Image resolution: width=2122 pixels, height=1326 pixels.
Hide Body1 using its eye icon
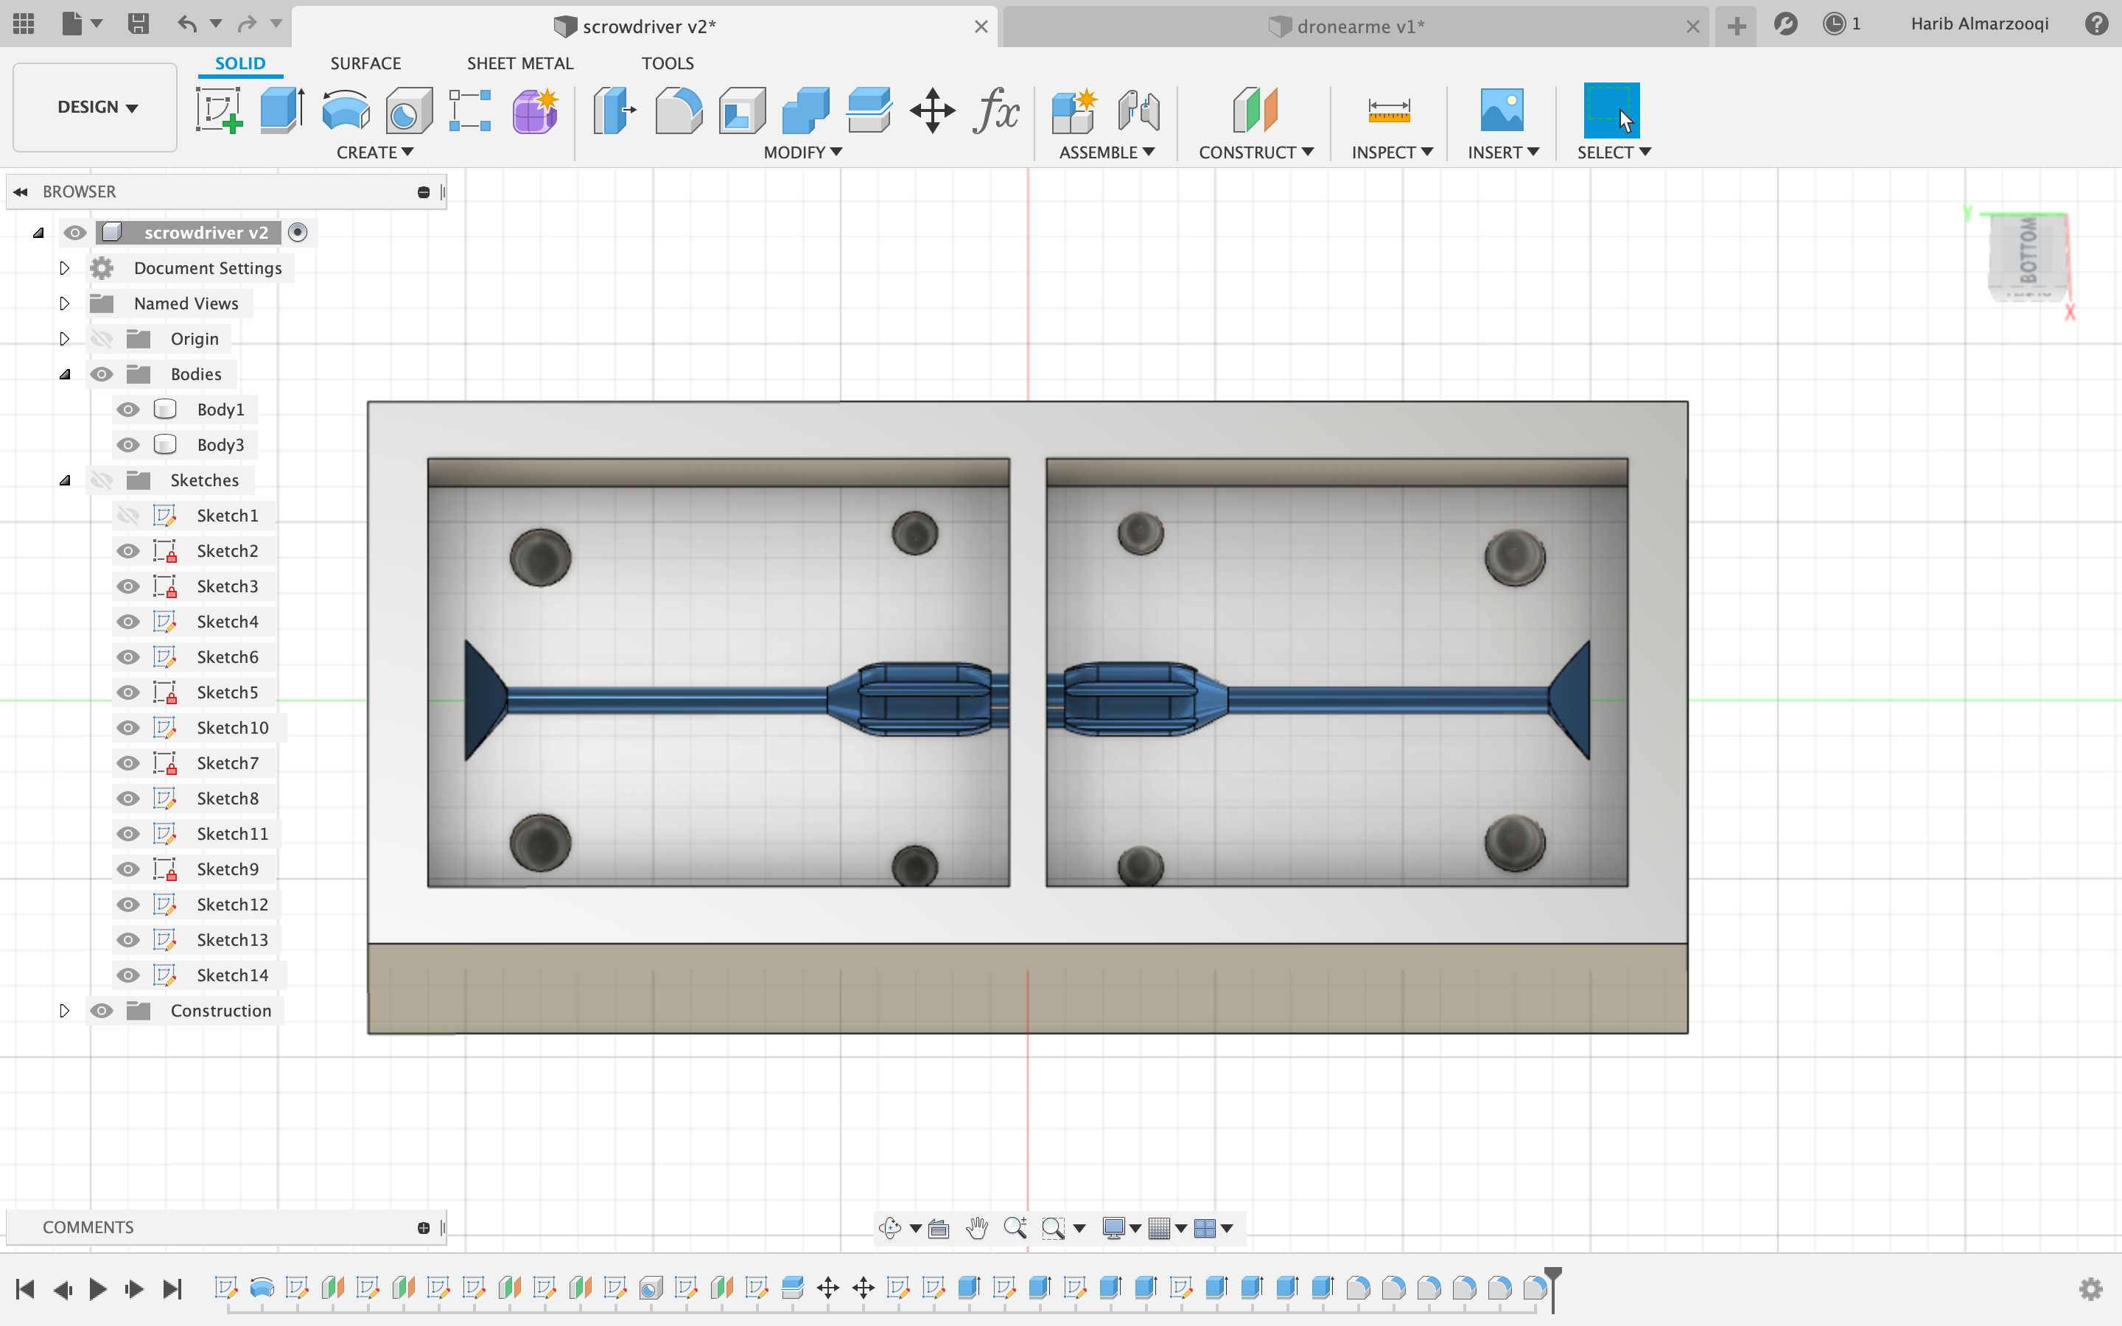tap(128, 410)
